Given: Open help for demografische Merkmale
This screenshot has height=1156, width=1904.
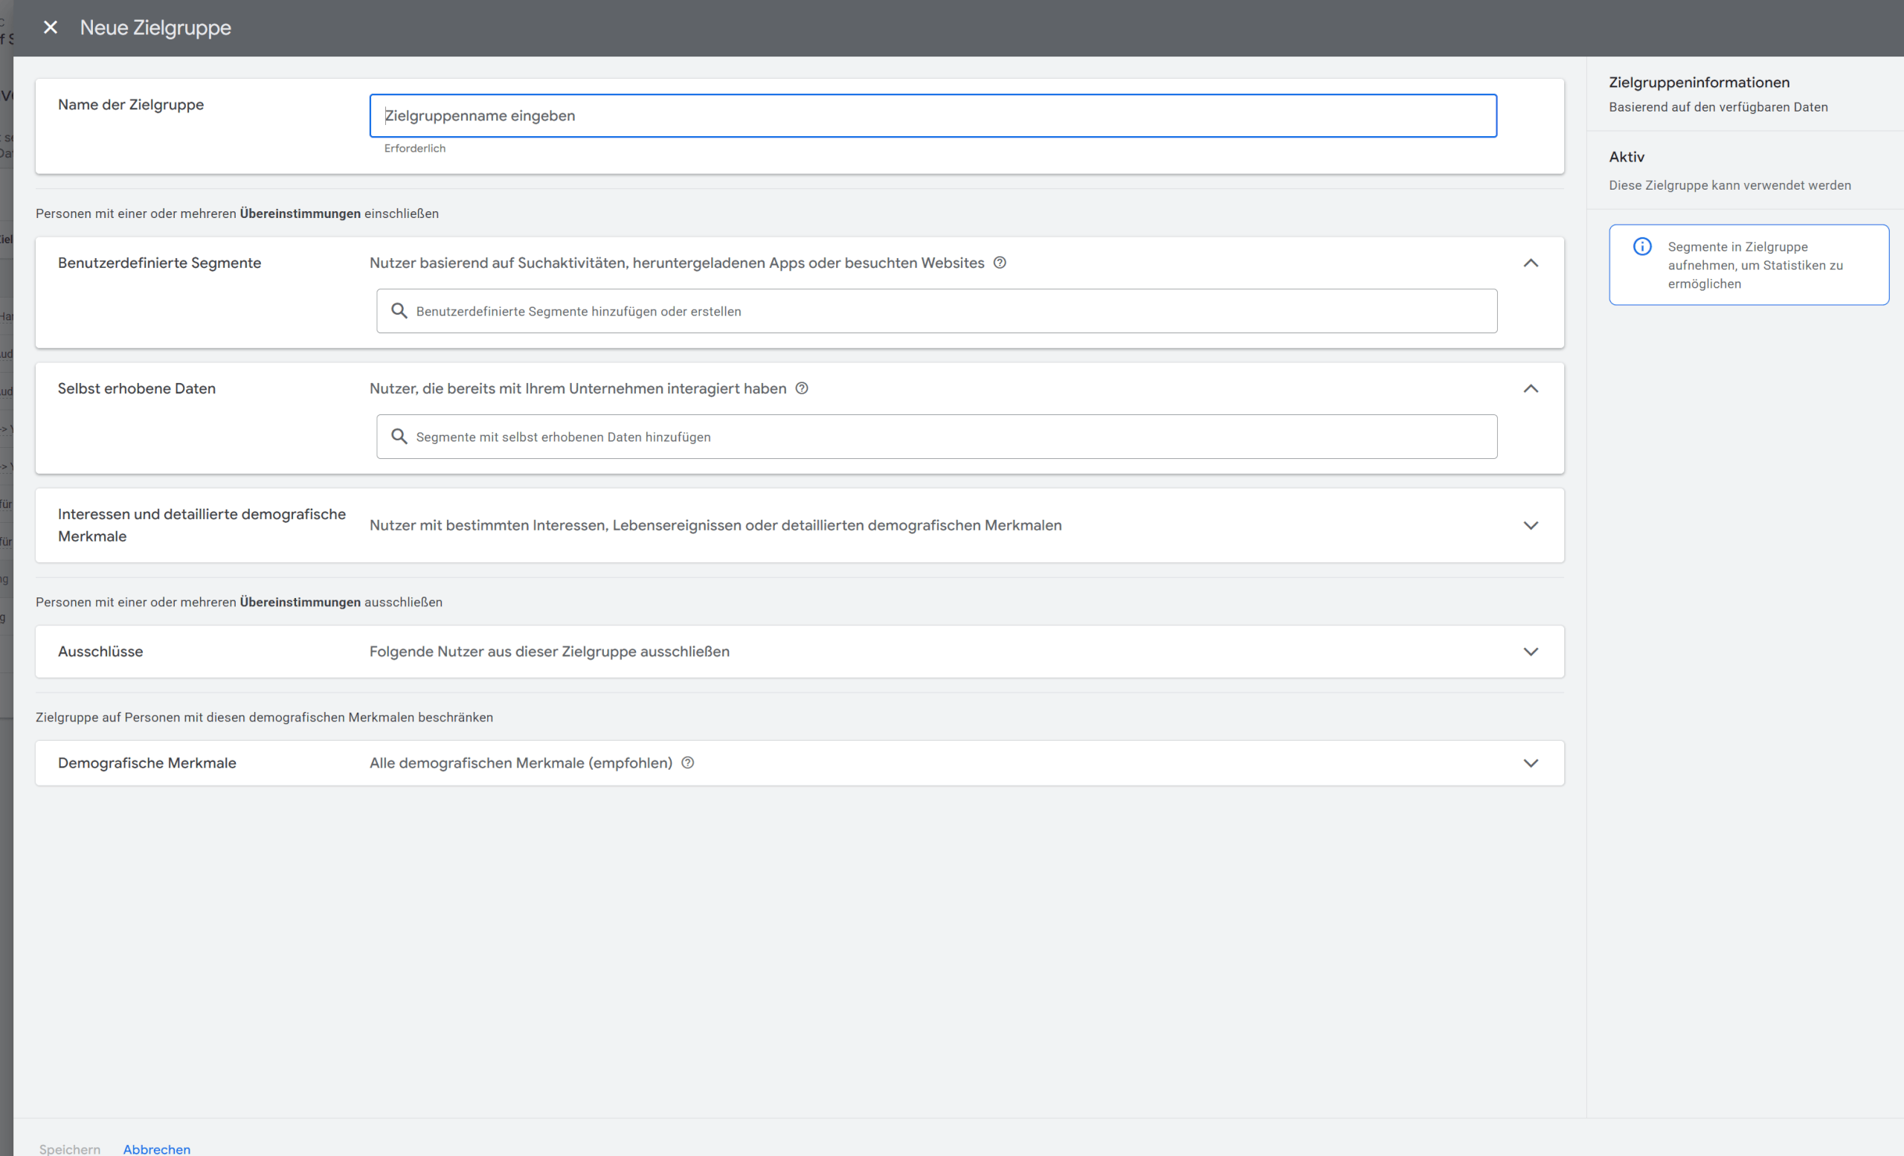Looking at the screenshot, I should coord(687,762).
